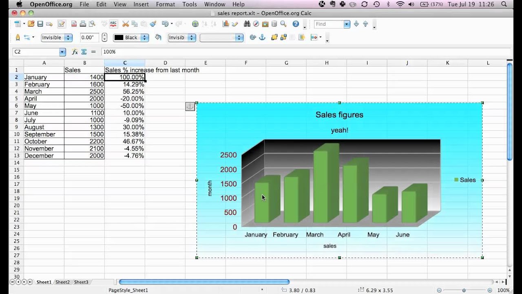Toggle AutoSpellcheck ABC icon
This screenshot has width=522, height=294.
coord(113,24)
